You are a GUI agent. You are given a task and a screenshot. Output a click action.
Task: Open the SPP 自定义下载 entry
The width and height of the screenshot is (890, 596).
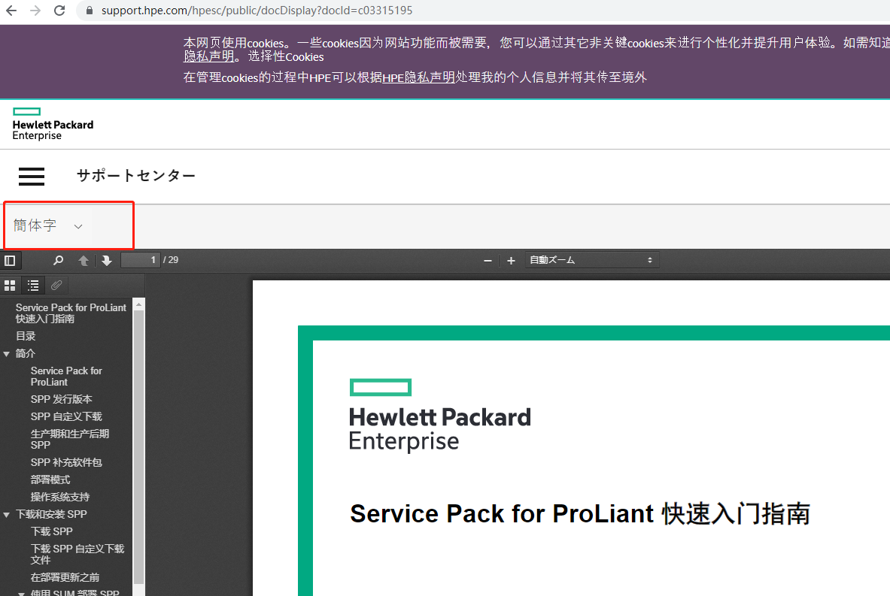pyautogui.click(x=66, y=417)
